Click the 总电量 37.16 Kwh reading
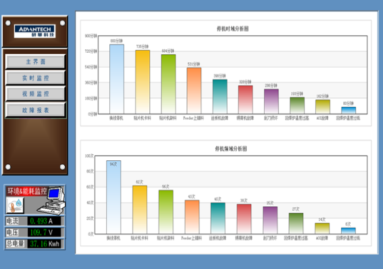This screenshot has height=269, width=383. click(34, 243)
